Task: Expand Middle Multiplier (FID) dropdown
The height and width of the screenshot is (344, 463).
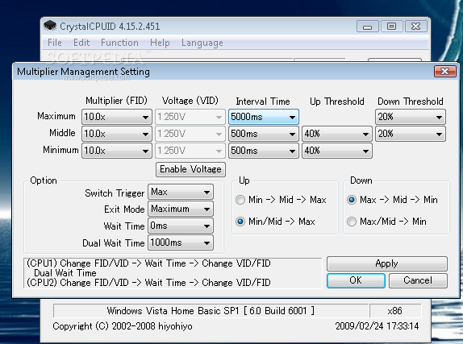Action: coord(117,134)
